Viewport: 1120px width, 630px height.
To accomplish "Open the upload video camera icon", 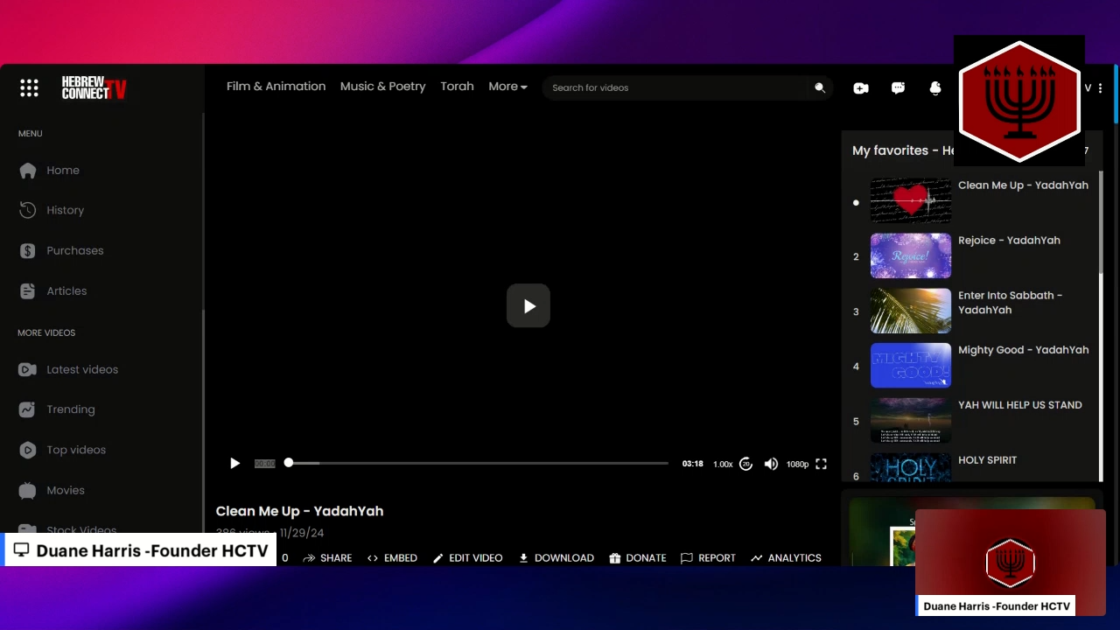I will pyautogui.click(x=861, y=87).
